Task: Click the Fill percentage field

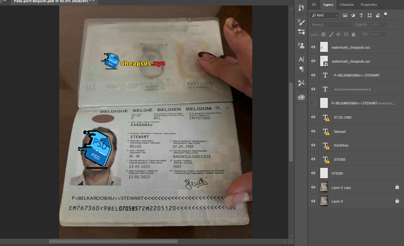Action: 375,34
